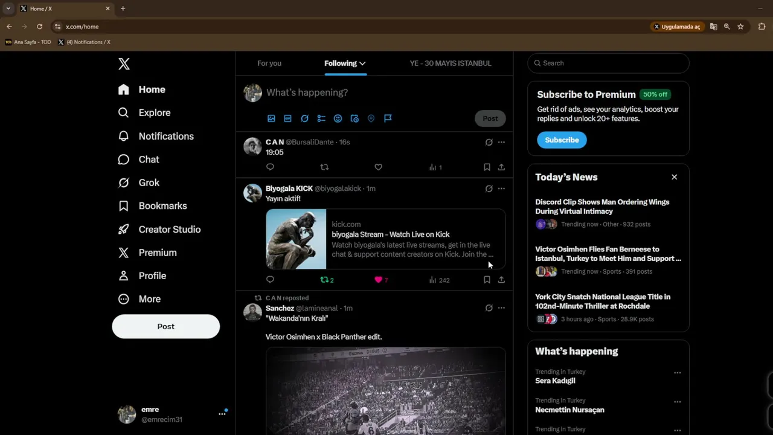Open more options on Biyogala KICK post
773x435 pixels.
click(x=501, y=188)
